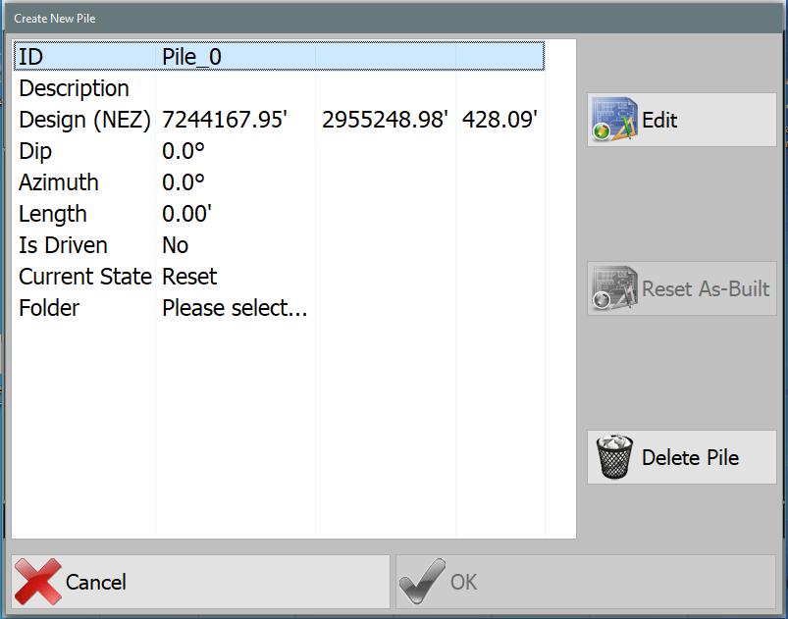Open the Current State Reset field

point(189,277)
